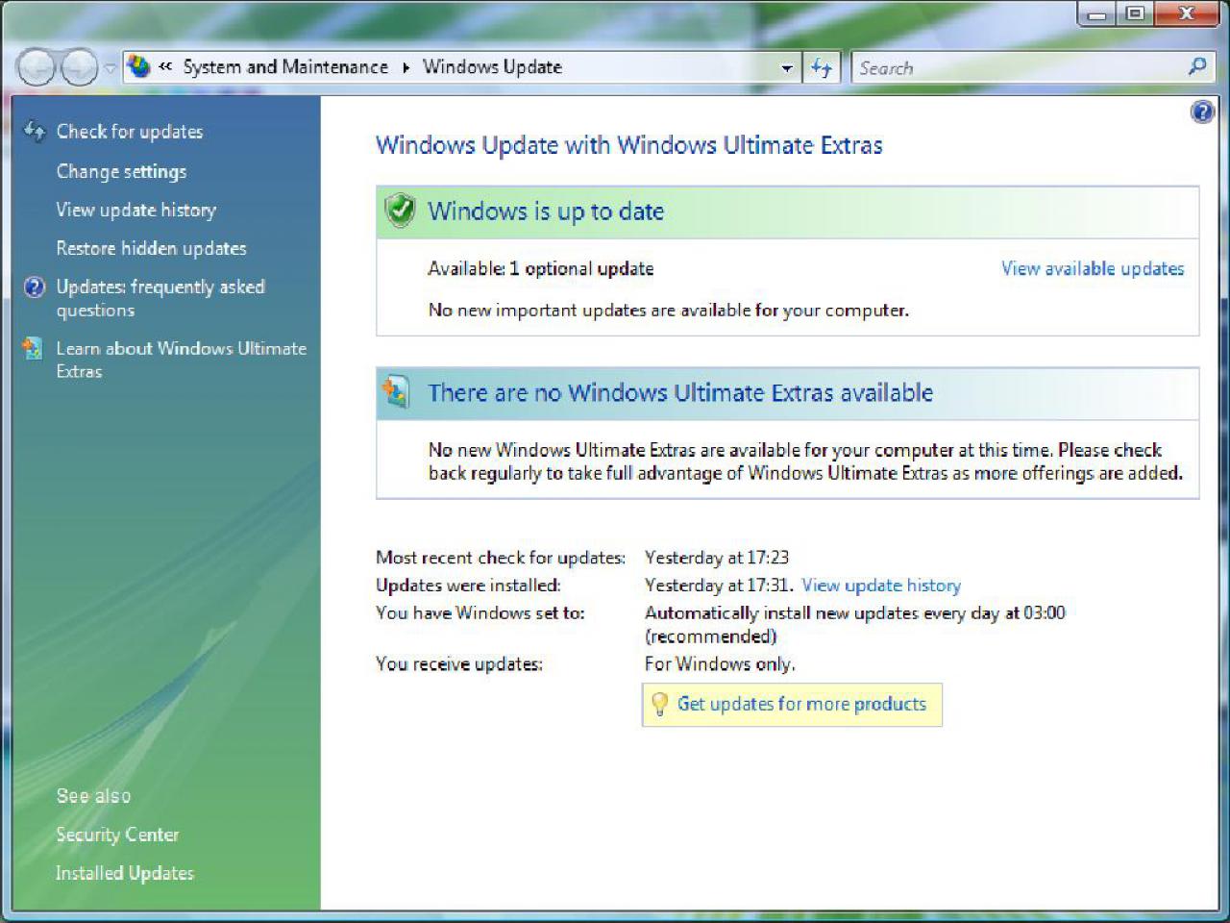Select Windows Update breadcrumb

(492, 67)
